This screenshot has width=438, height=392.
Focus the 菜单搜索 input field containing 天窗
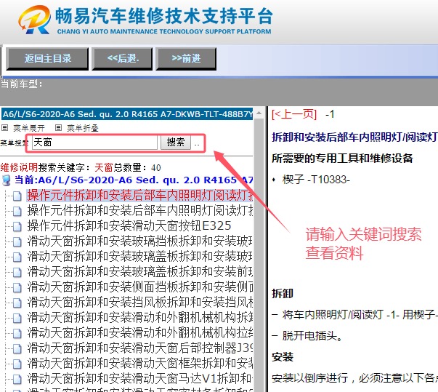pyautogui.click(x=94, y=143)
